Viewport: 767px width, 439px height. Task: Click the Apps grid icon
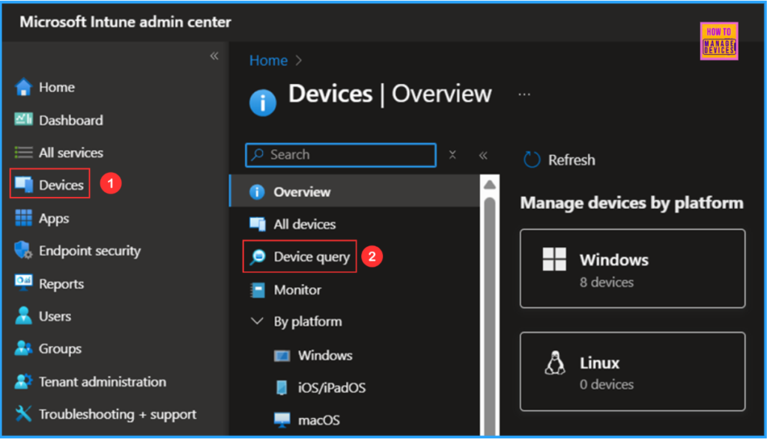pyautogui.click(x=23, y=218)
